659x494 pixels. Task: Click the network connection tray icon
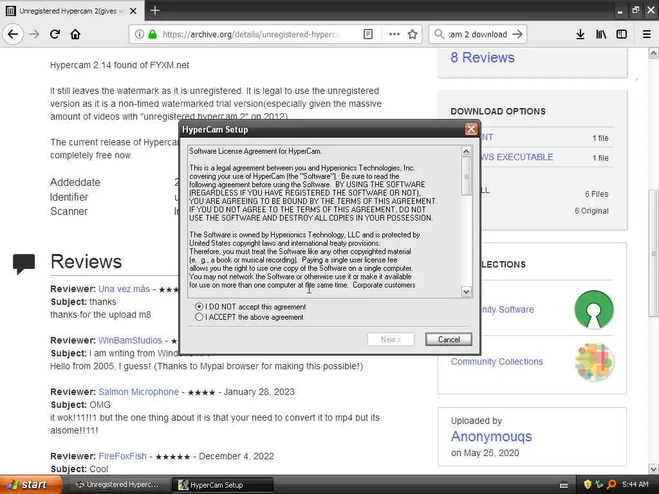click(599, 484)
